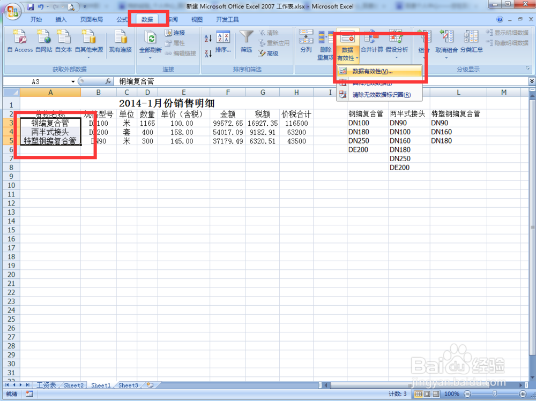The image size is (536, 401).
Task: Open what-if analysis (假设分析) menu
Action: pos(397,44)
